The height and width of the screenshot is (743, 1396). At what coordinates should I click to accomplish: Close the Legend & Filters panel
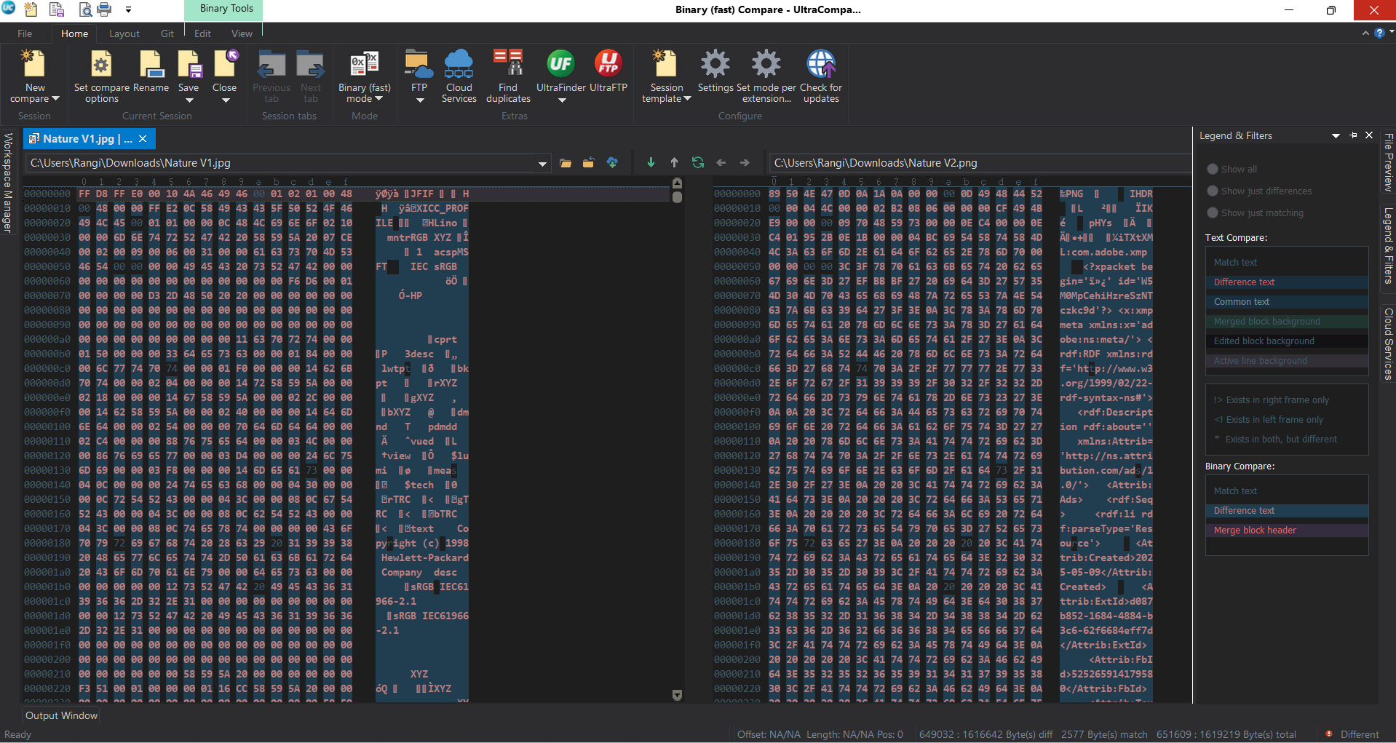tap(1369, 135)
